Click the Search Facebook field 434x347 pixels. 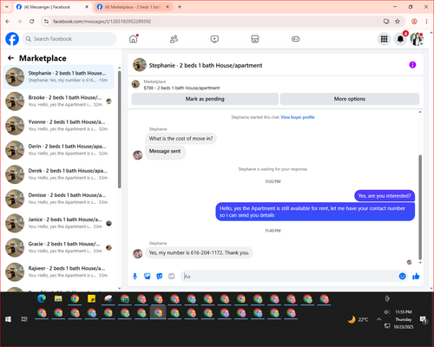pyautogui.click(x=69, y=39)
